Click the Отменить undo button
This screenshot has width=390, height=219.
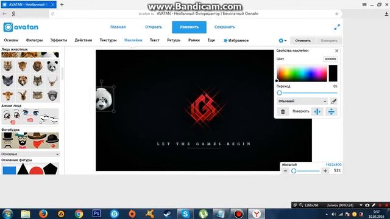(303, 41)
